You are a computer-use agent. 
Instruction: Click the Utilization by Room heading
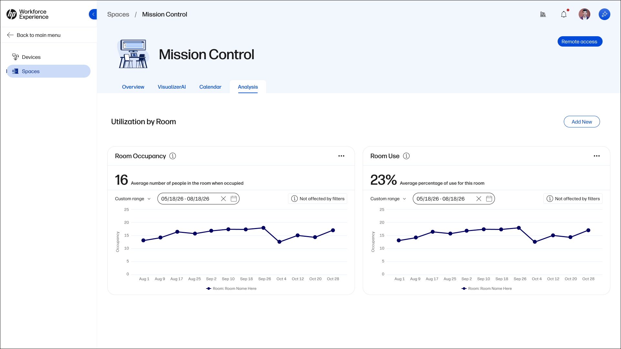coord(144,122)
